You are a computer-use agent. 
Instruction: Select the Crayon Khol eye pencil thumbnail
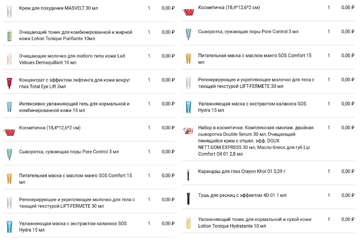(x=188, y=175)
